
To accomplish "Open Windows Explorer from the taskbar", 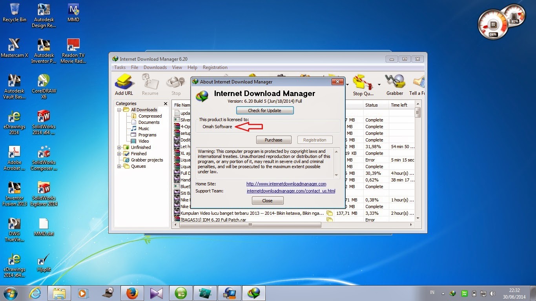I will click(x=59, y=293).
